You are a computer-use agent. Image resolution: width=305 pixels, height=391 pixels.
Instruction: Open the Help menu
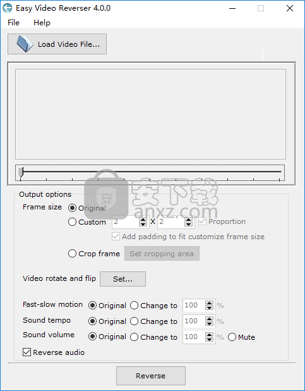point(42,23)
